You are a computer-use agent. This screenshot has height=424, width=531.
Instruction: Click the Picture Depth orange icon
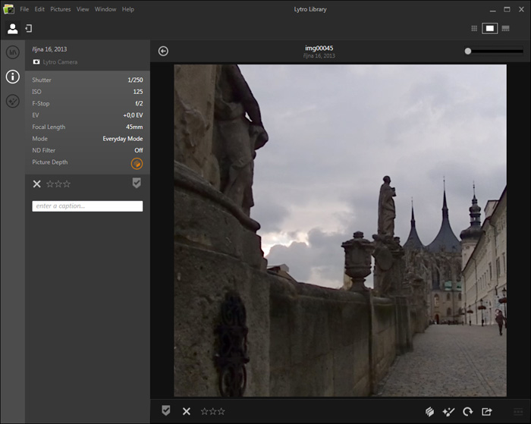tap(137, 163)
